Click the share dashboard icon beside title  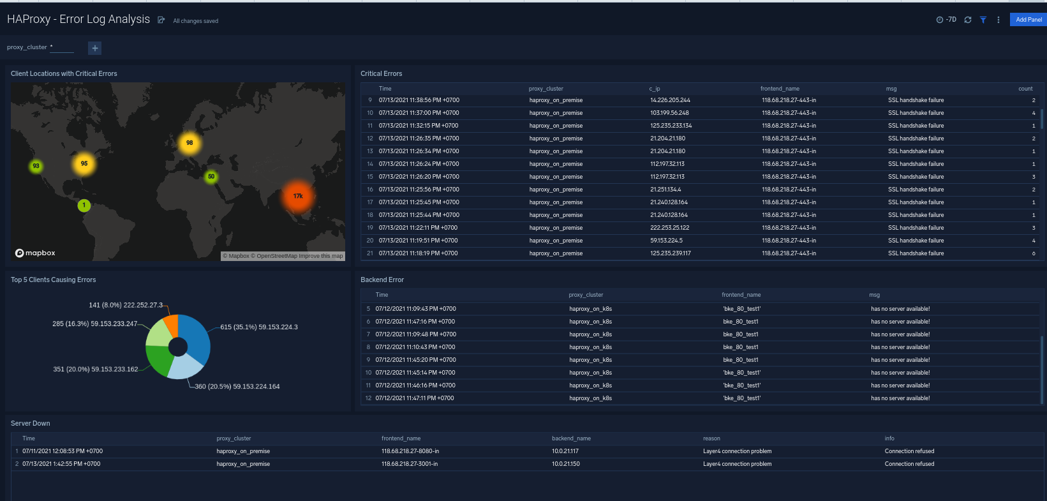(161, 20)
